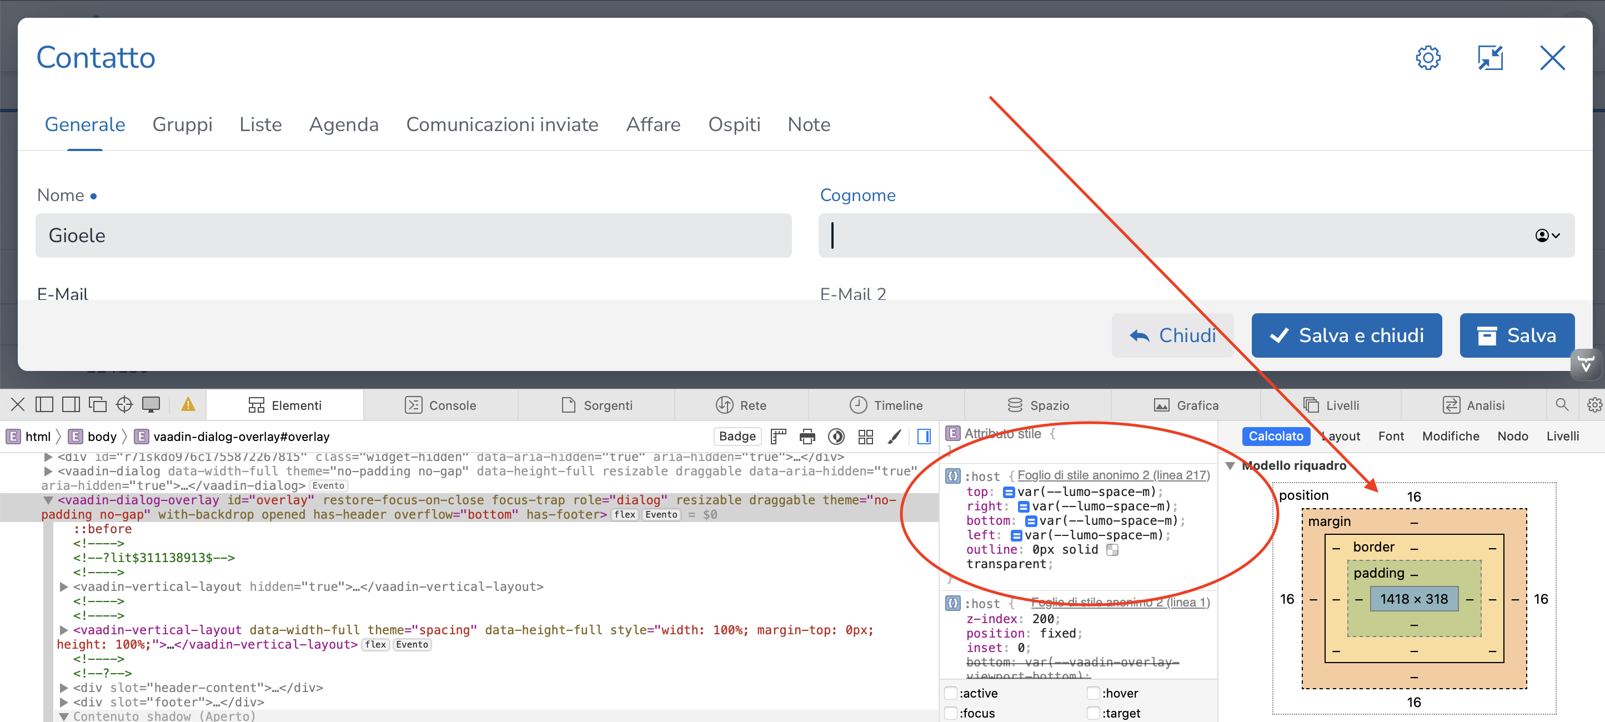Collapse the Modello riquadro section
Viewport: 1605px width, 722px height.
tap(1230, 466)
